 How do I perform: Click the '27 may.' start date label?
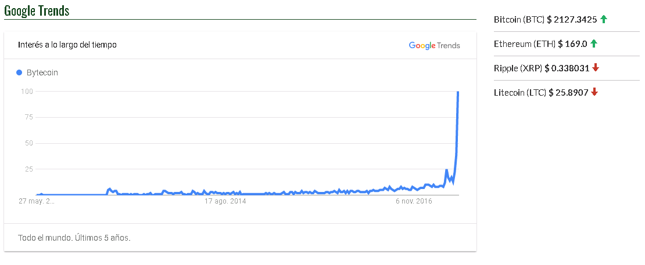36,201
